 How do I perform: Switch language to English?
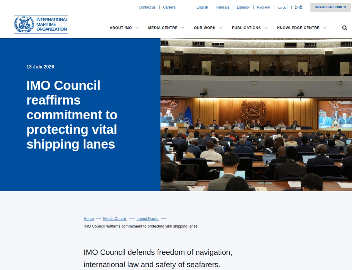tap(202, 7)
